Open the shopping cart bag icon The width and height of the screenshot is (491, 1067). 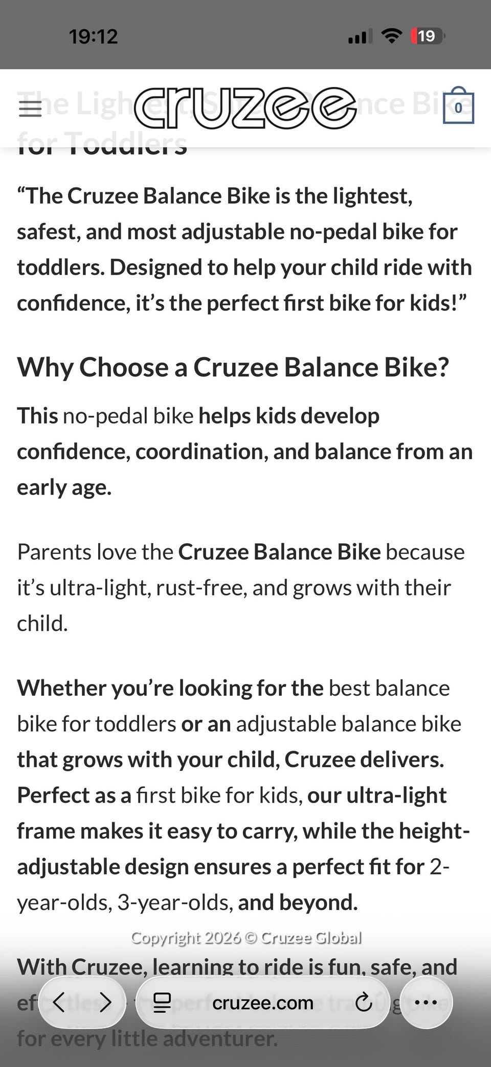pos(458,106)
